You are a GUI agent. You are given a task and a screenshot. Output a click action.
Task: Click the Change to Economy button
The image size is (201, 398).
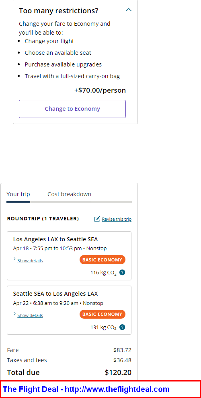72,109
